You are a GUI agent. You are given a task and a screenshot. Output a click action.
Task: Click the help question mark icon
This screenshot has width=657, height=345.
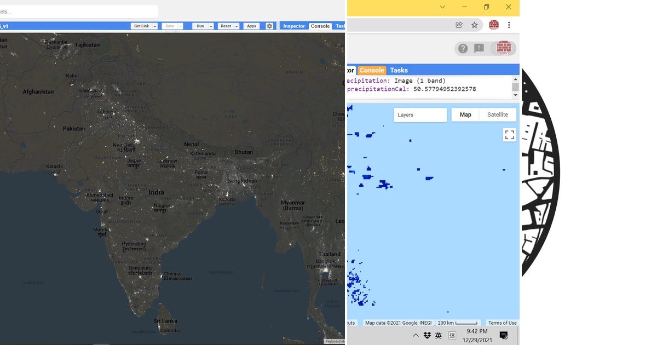(x=463, y=48)
